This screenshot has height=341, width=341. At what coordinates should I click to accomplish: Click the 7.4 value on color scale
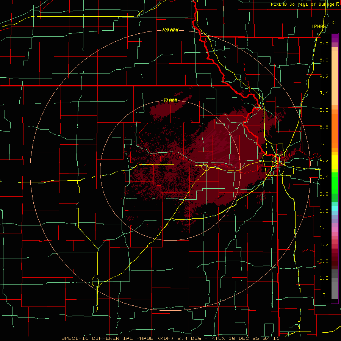click(324, 93)
